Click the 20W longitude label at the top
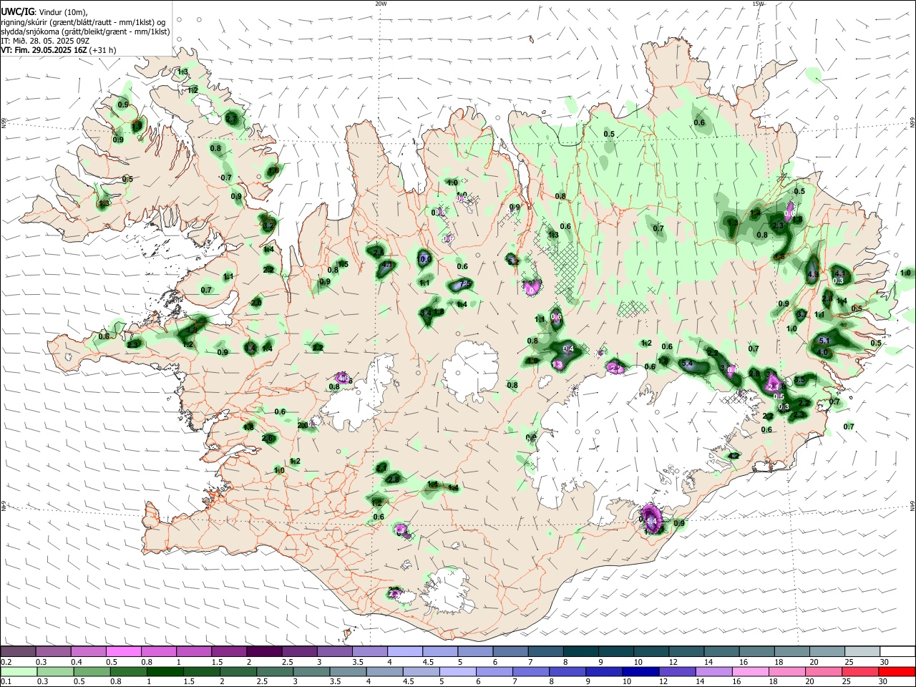The width and height of the screenshot is (916, 687). 381,4
